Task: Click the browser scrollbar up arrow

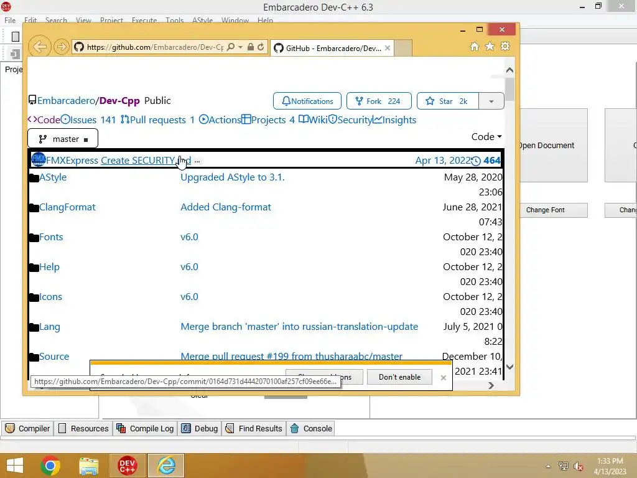Action: [x=510, y=70]
